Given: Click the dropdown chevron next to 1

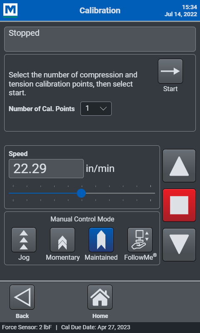Looking at the screenshot, I should pos(103,109).
